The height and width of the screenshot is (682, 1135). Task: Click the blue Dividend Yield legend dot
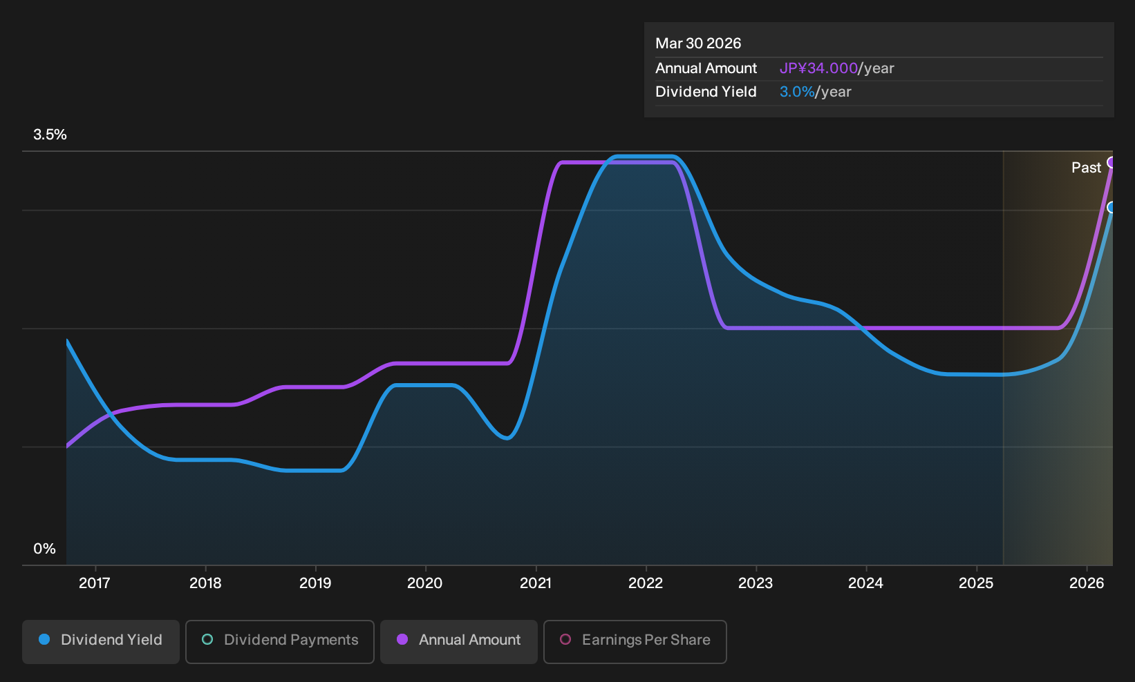pos(44,639)
